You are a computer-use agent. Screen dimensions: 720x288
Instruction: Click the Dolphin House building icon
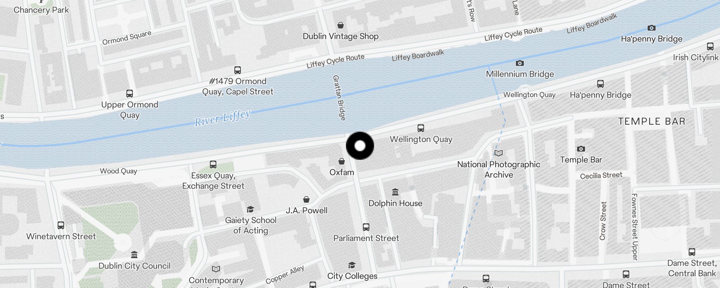click(395, 192)
